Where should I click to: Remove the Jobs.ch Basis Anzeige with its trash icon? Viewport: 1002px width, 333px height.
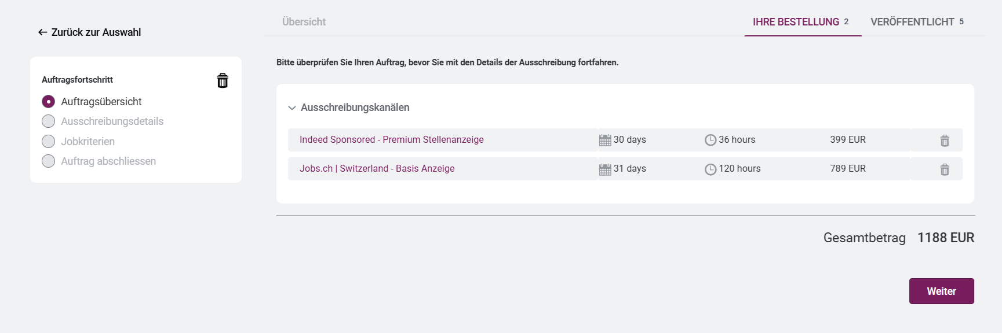pyautogui.click(x=945, y=169)
